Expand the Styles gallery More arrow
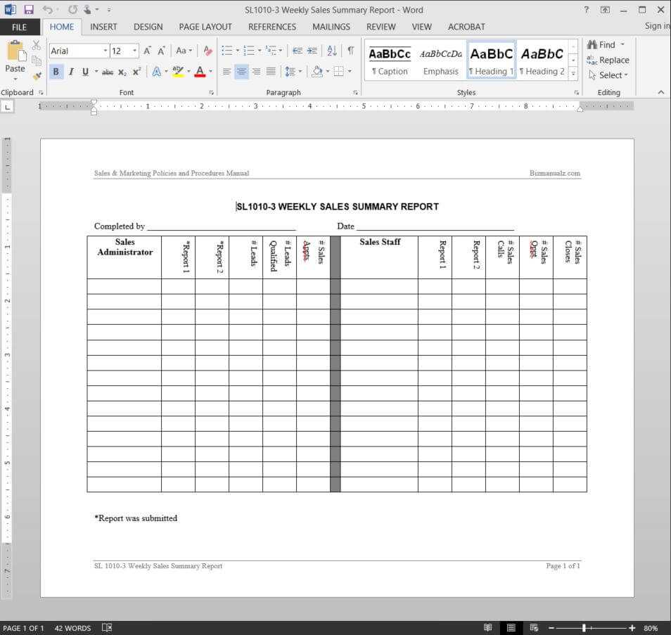 pos(574,74)
